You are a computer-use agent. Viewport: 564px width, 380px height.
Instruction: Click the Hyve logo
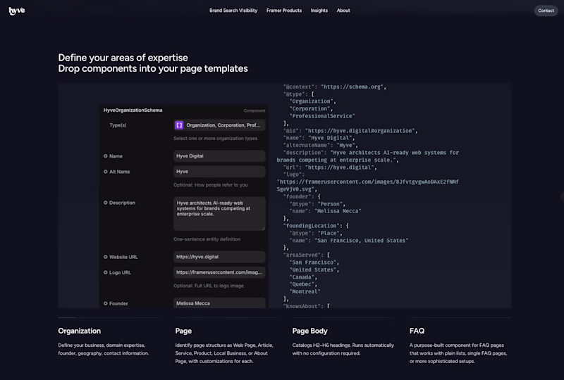(17, 11)
